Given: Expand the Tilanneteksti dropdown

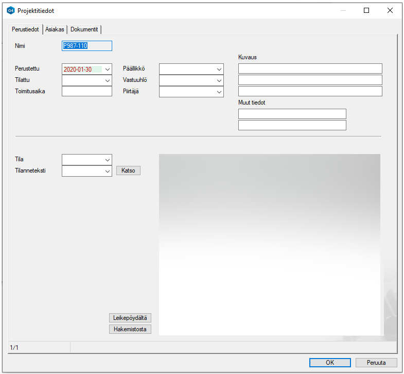Looking at the screenshot, I should click(x=107, y=171).
